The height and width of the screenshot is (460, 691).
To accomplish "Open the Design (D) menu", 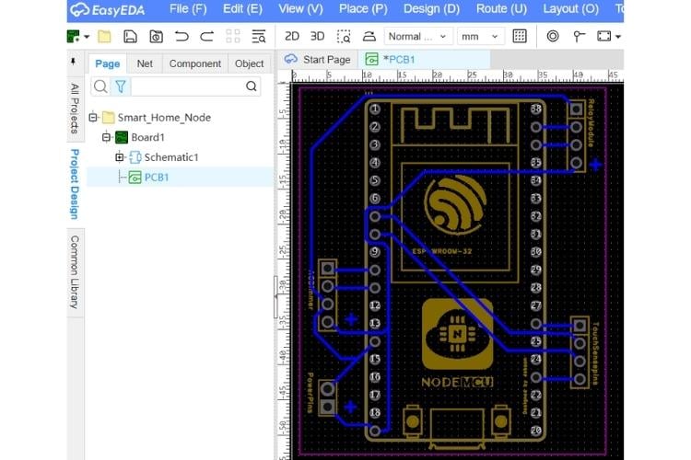I will point(431,9).
